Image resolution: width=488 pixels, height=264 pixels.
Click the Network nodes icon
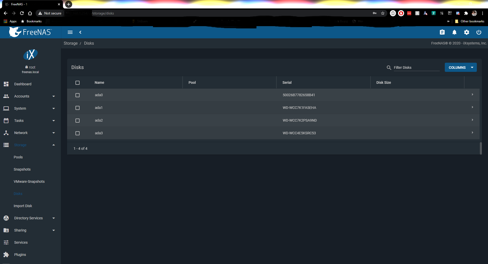[x=6, y=133]
